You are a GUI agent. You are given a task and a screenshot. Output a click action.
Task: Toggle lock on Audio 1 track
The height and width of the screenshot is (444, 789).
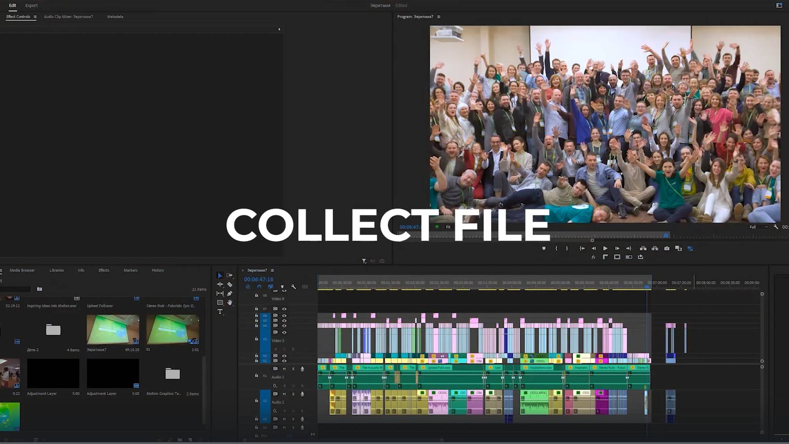point(256,376)
